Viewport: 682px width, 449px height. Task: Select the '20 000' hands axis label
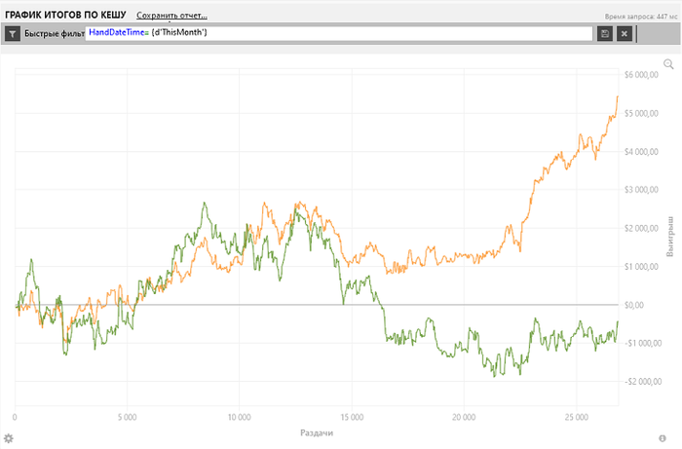[464, 417]
